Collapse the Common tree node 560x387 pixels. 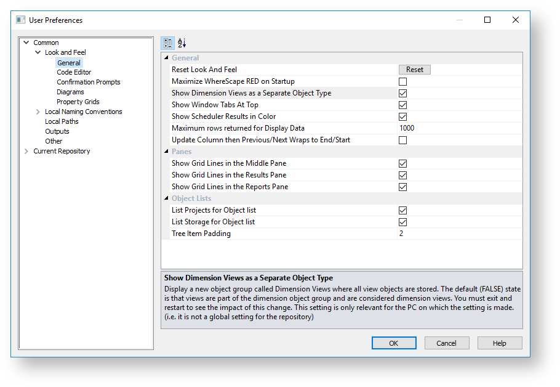point(26,43)
